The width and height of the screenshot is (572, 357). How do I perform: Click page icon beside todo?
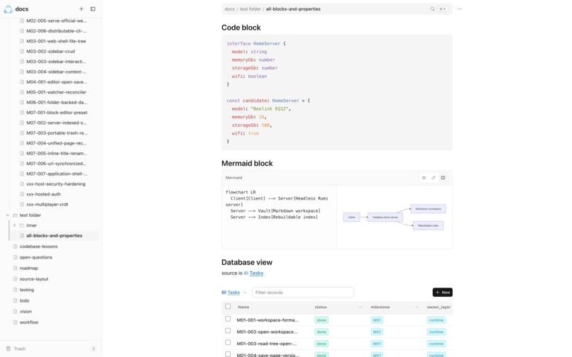[x=16, y=300]
